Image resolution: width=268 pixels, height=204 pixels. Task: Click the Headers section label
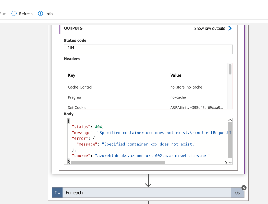(x=72, y=59)
